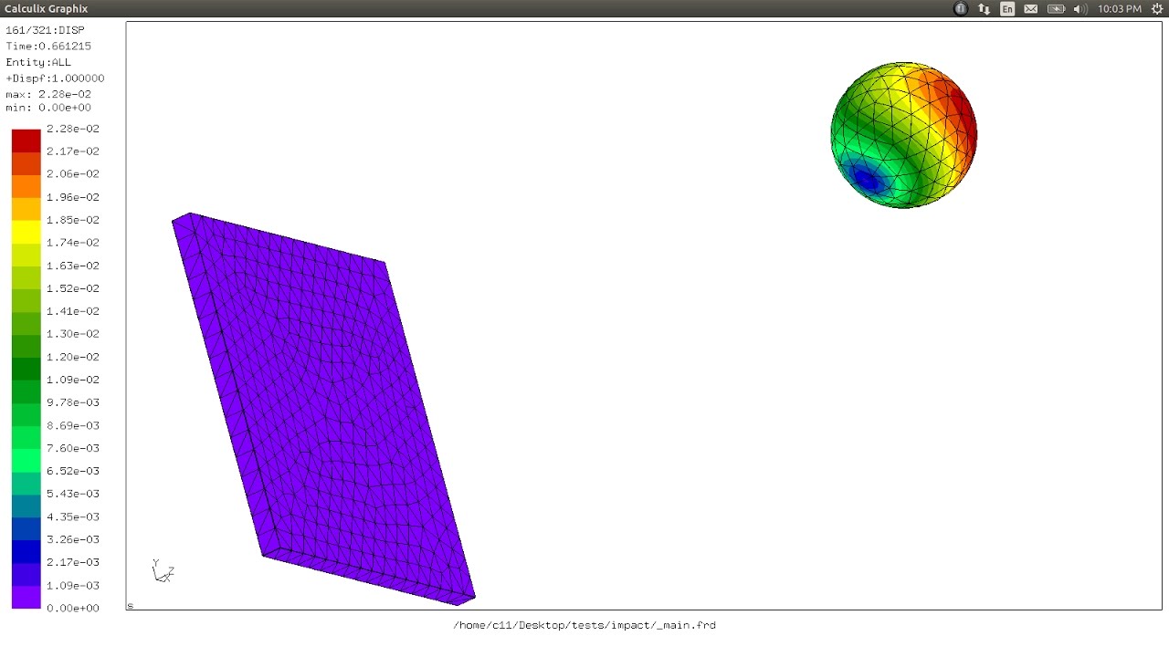Open the network connections indicator
Viewport: 1169px width, 657px height.
[x=984, y=8]
